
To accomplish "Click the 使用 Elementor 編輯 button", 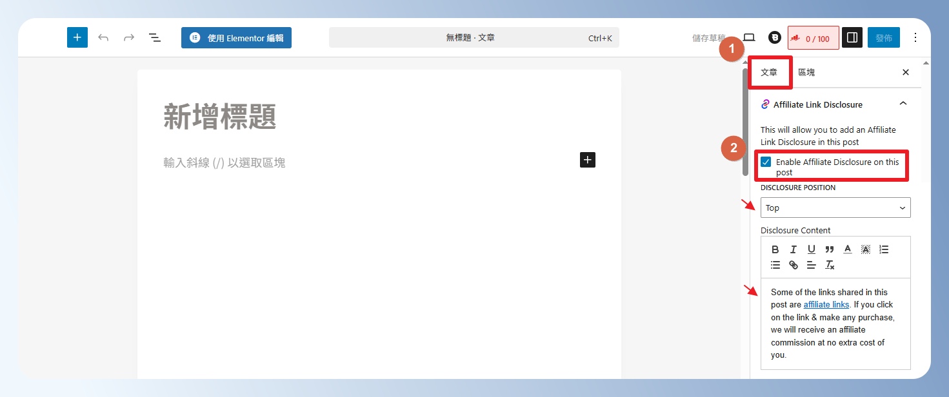I will (x=236, y=38).
